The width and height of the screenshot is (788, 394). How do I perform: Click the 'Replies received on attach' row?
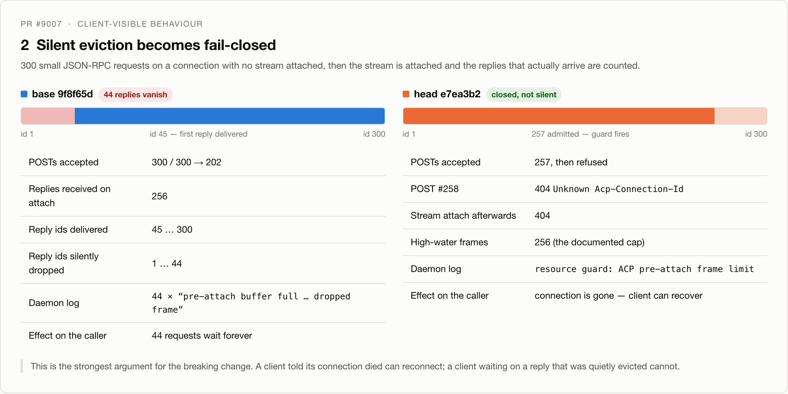203,196
